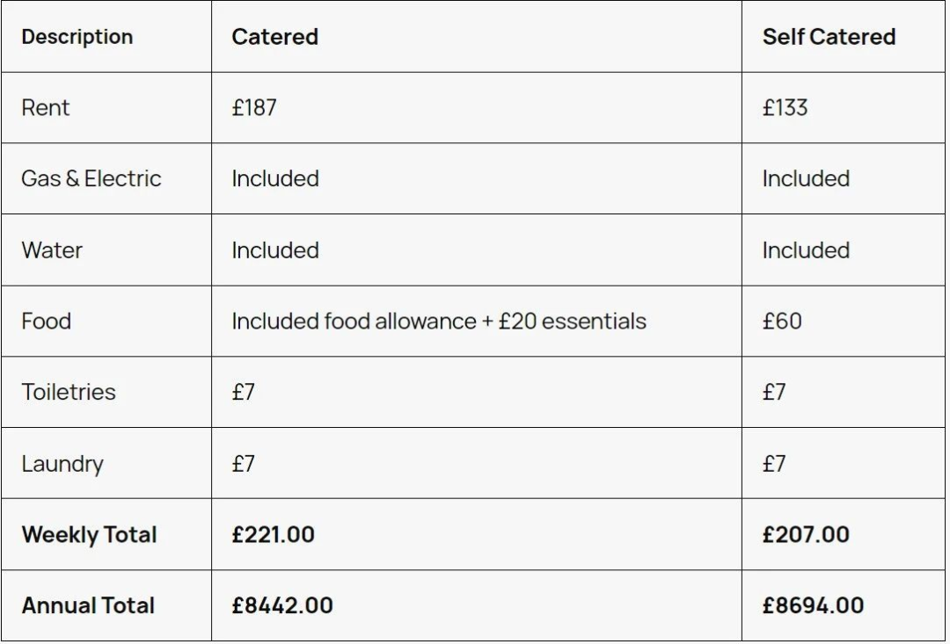Select the Weekly Total row label
950x644 pixels.
click(89, 534)
